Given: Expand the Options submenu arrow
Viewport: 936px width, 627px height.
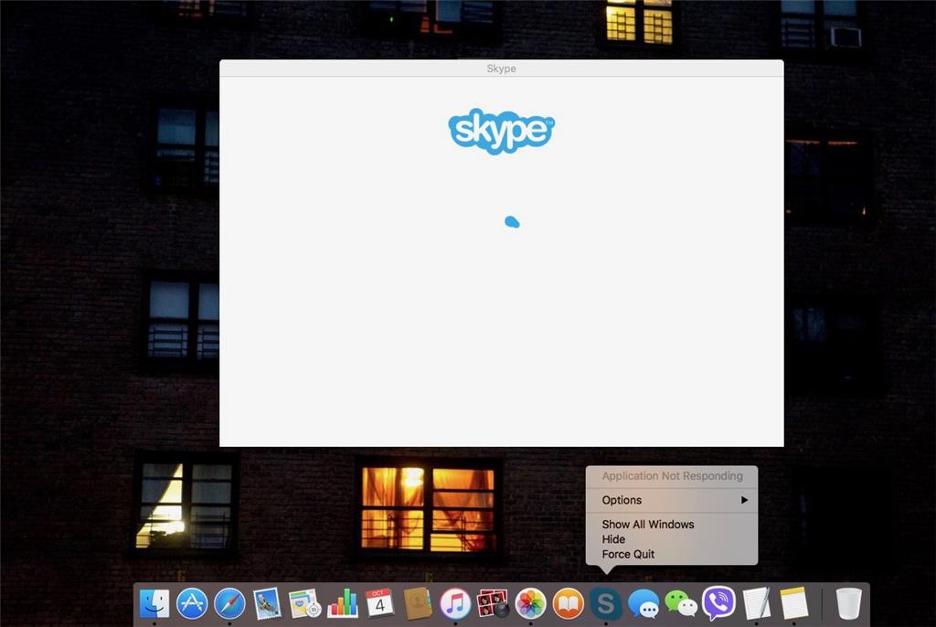Looking at the screenshot, I should (x=744, y=500).
